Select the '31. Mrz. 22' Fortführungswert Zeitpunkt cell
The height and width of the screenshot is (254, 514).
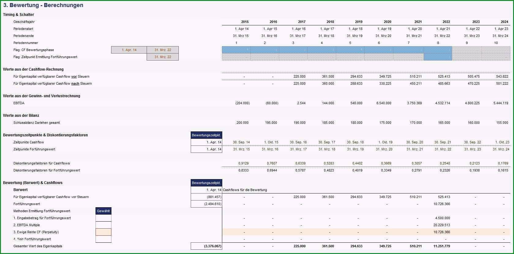tap(163, 57)
